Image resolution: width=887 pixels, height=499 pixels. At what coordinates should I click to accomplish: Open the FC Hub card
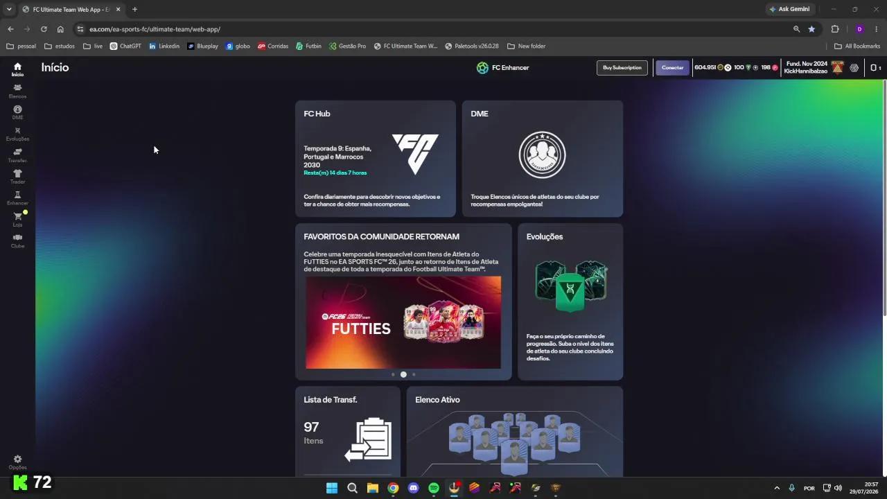(x=375, y=159)
